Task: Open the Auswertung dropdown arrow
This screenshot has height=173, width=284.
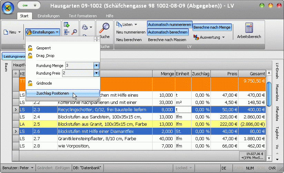Action: (x=223, y=37)
